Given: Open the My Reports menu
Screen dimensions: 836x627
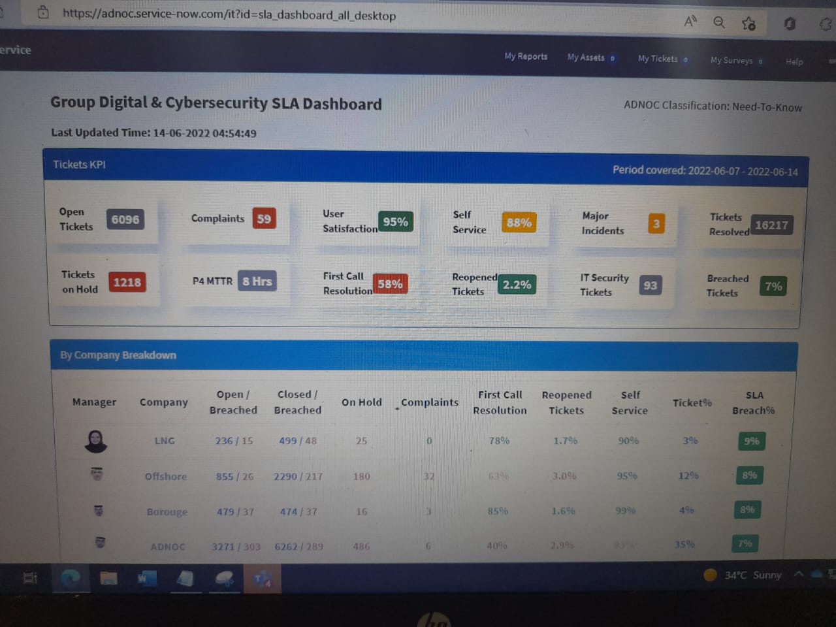Looking at the screenshot, I should coord(526,57).
